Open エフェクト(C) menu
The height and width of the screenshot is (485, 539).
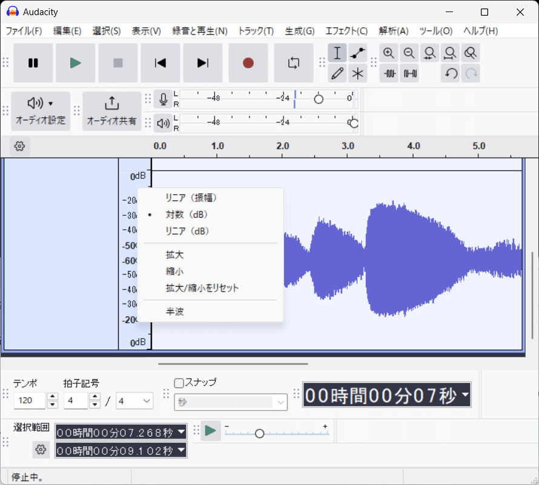(346, 31)
